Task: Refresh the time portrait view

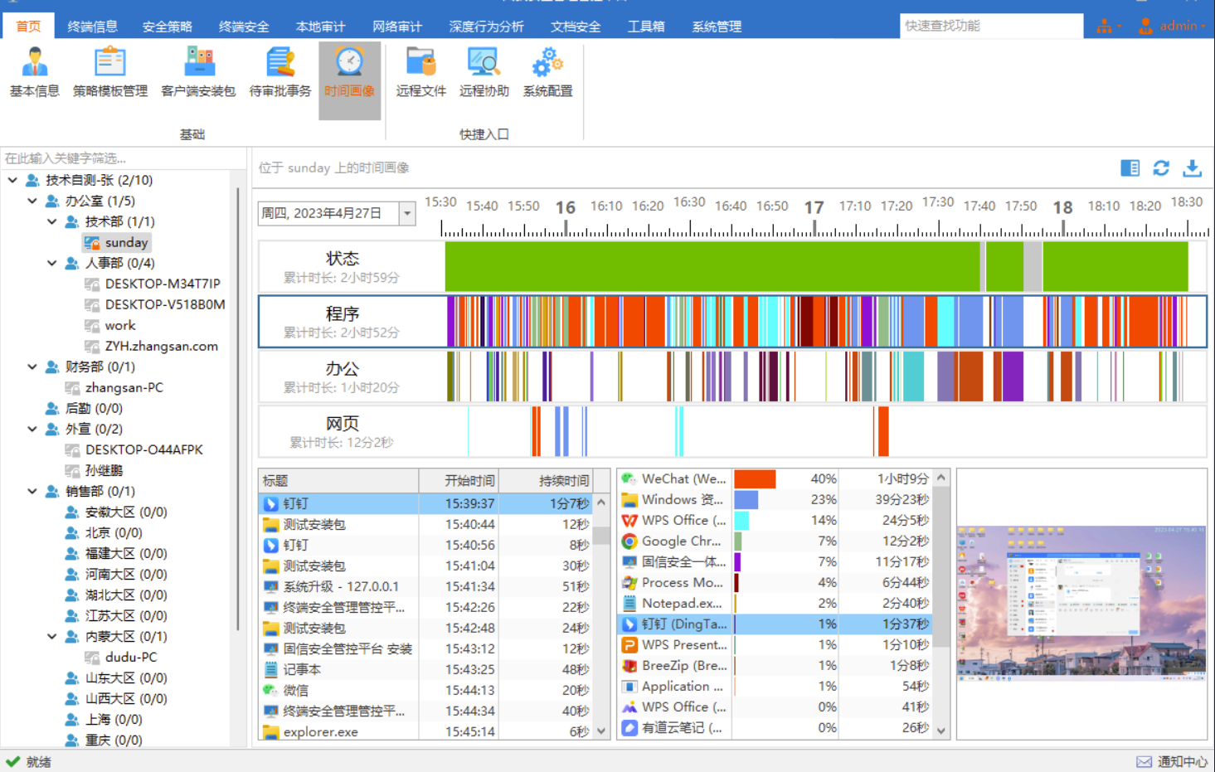Action: 1161,168
